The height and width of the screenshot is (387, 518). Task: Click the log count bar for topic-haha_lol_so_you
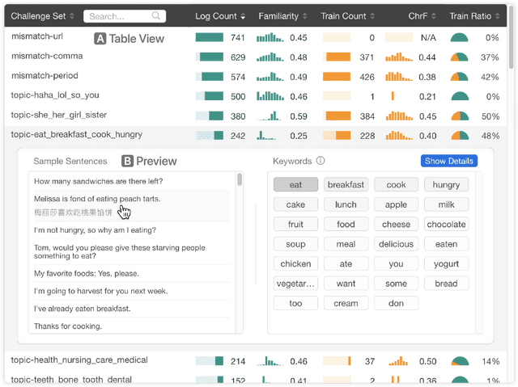tap(210, 96)
